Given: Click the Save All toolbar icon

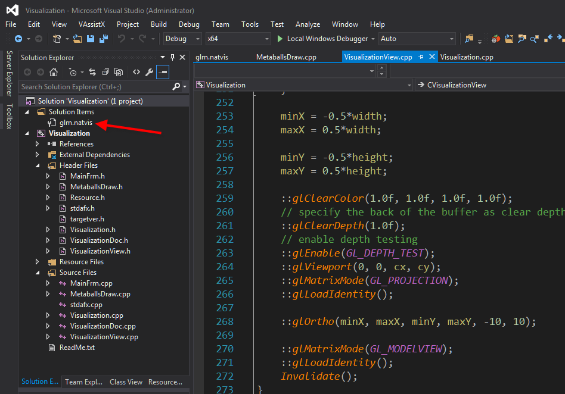Looking at the screenshot, I should click(x=104, y=39).
